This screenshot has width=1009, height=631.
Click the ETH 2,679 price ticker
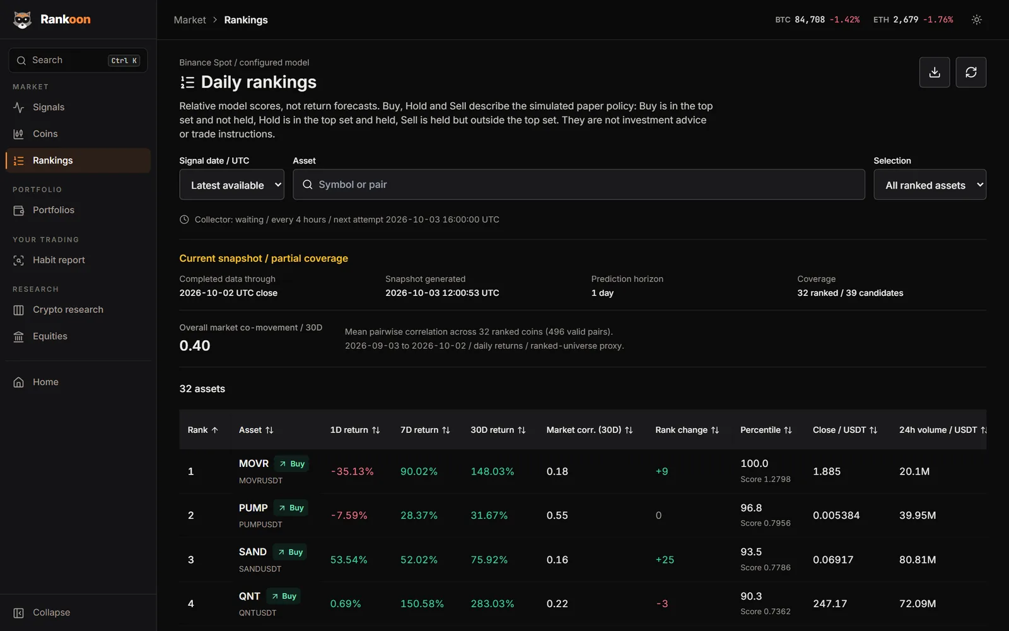pyautogui.click(x=913, y=20)
